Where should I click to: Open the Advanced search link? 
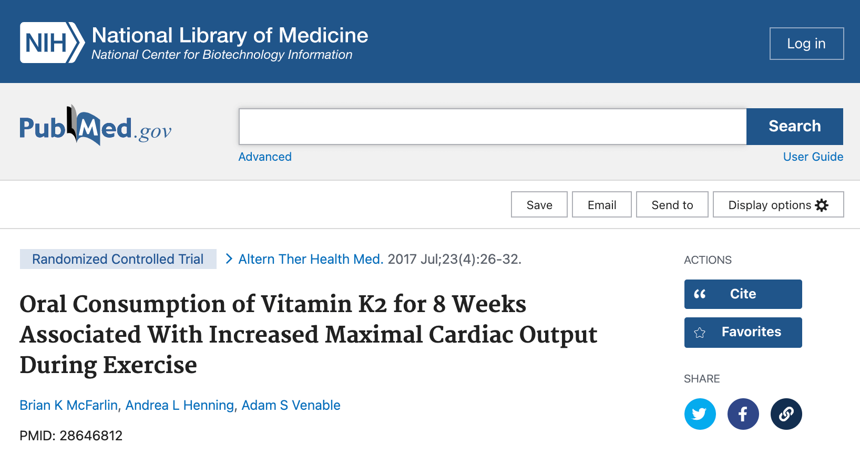265,157
